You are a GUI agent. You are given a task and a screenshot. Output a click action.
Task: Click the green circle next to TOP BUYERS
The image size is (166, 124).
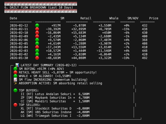pyautogui.click(x=15, y=90)
